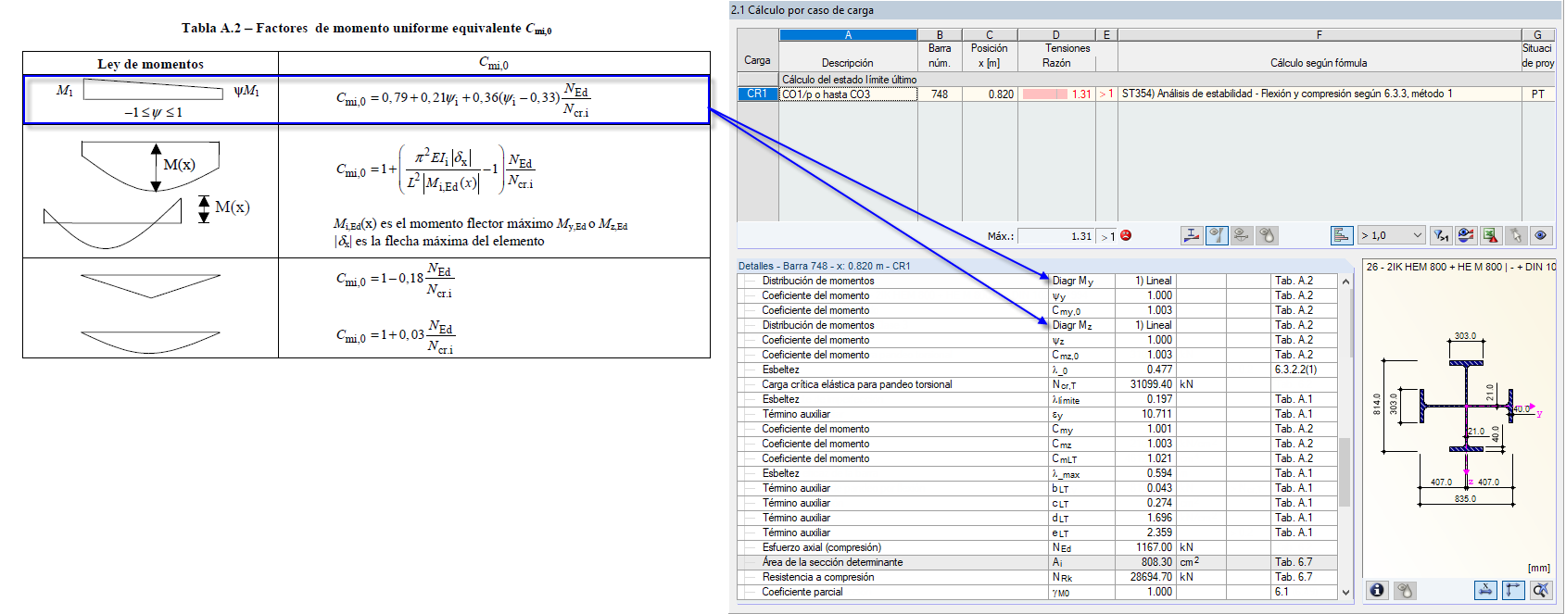Click the greyed eye-drop icon under cross-section
This screenshot has height=614, width=1566.
click(1405, 590)
